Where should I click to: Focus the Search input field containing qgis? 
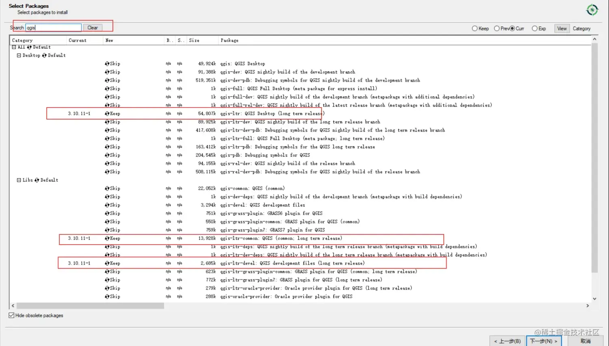point(54,28)
